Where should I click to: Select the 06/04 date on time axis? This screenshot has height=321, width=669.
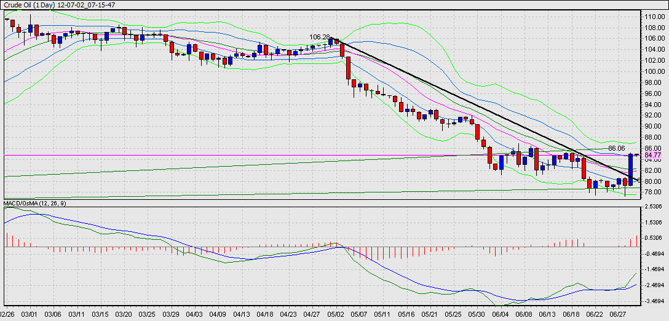click(x=501, y=314)
